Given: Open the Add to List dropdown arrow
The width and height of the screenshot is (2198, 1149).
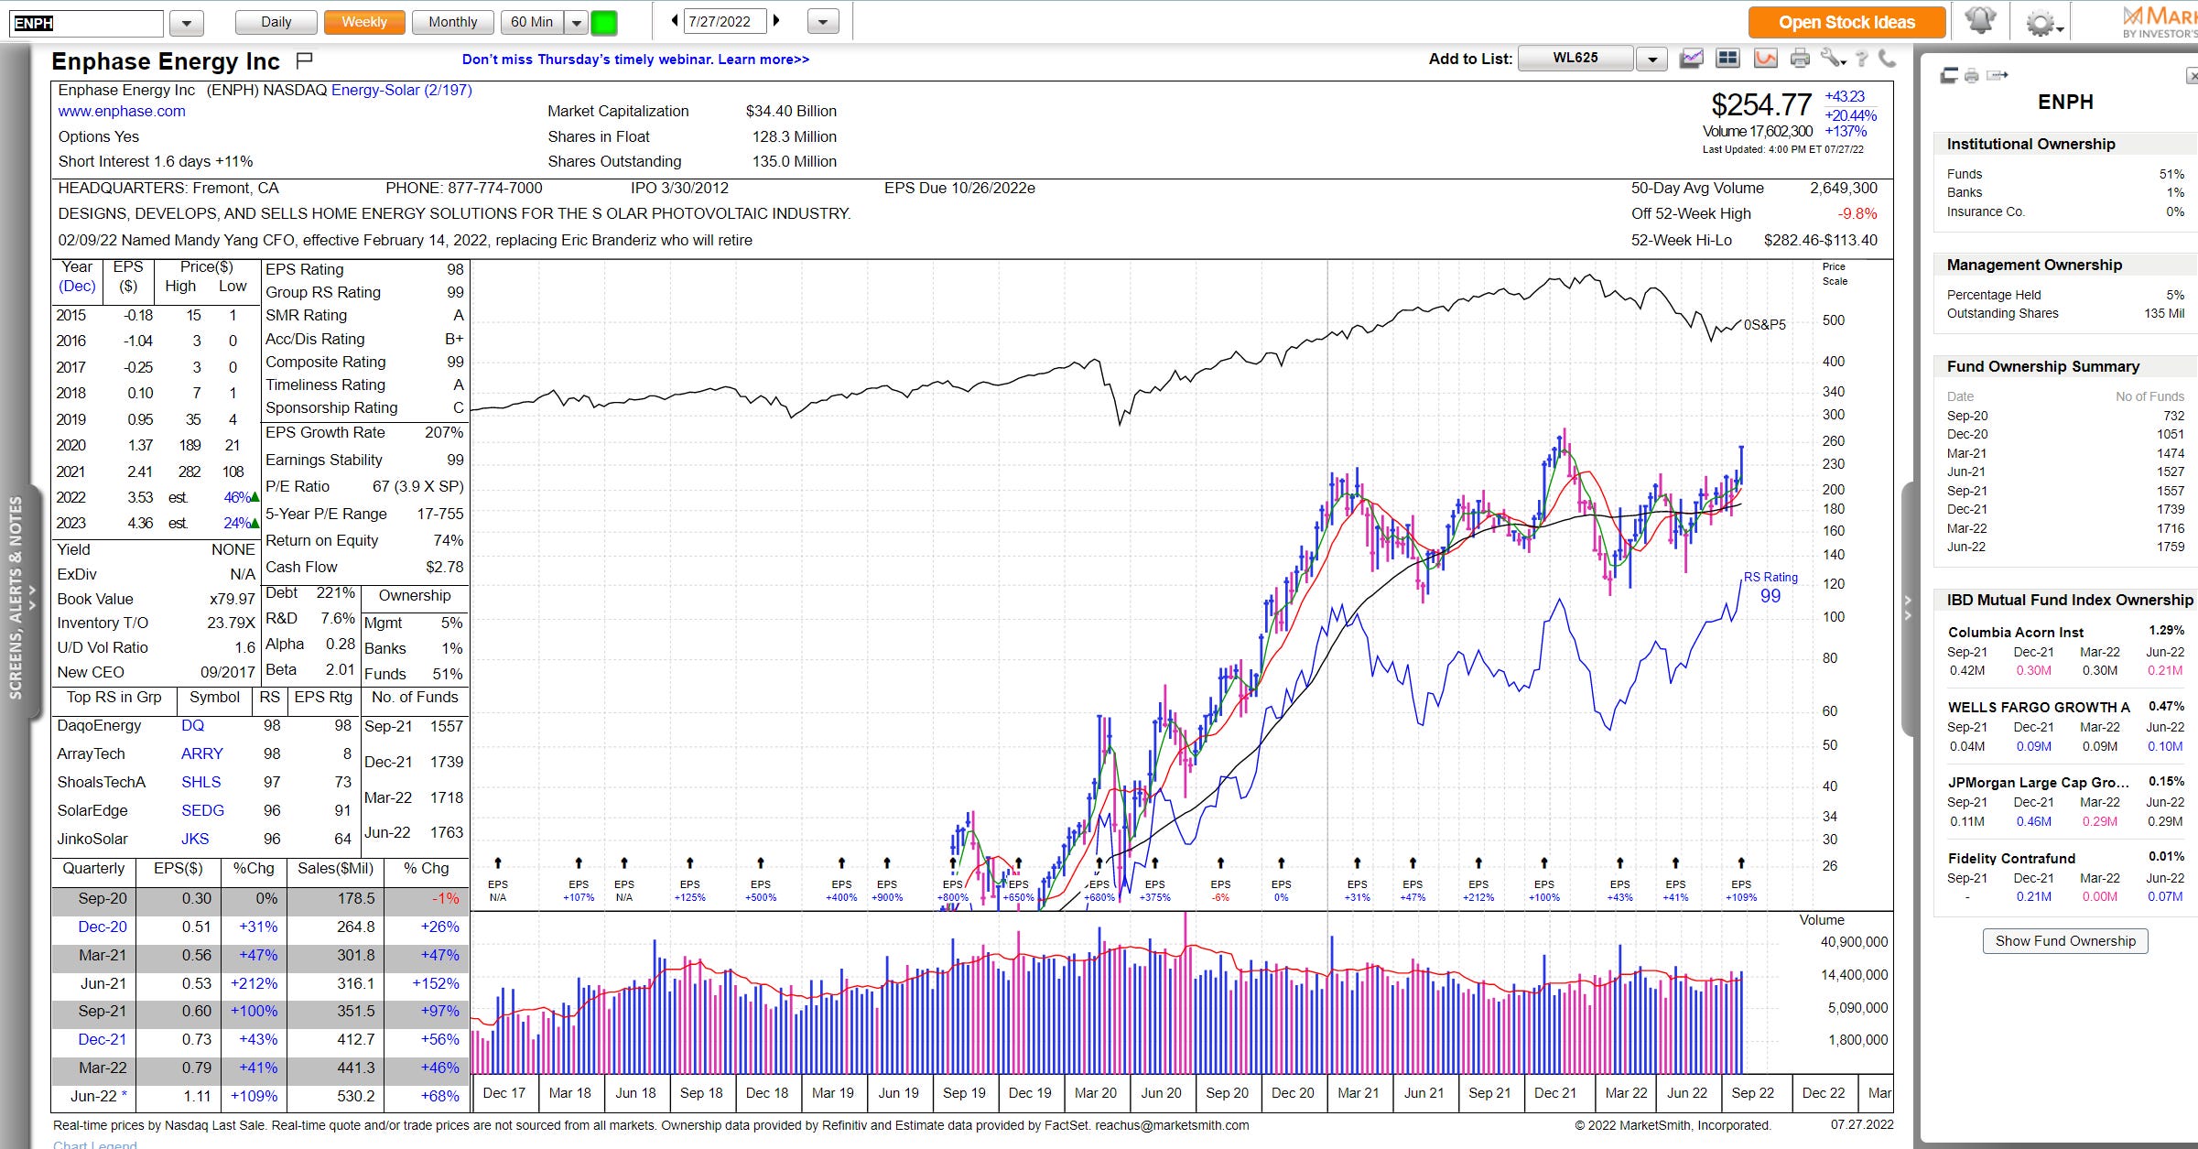Looking at the screenshot, I should point(1651,60).
